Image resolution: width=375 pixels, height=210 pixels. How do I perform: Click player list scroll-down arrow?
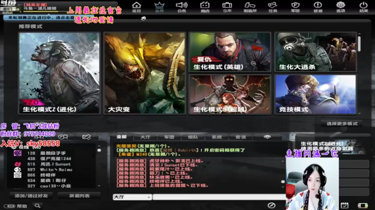click(x=99, y=186)
